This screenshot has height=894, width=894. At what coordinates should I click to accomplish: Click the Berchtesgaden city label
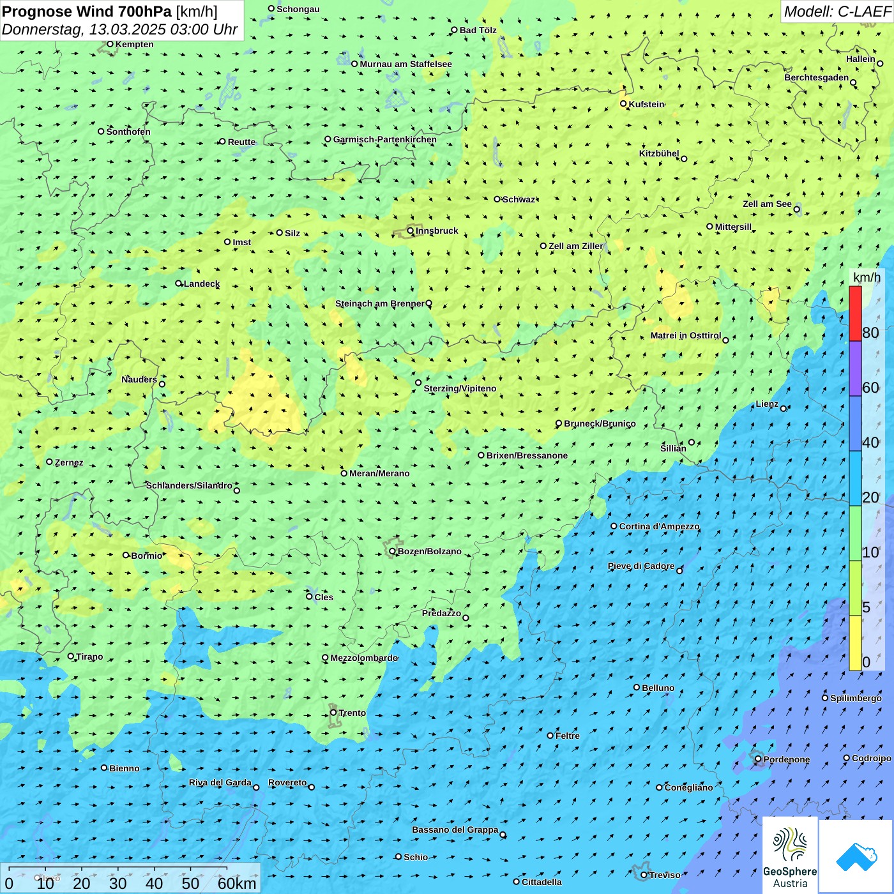(817, 77)
